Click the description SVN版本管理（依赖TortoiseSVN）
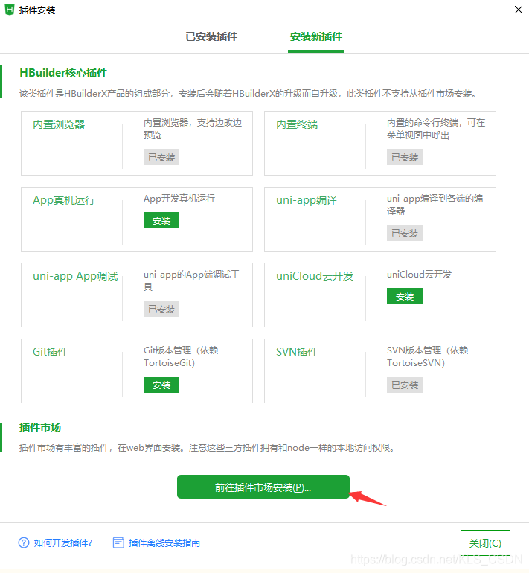 pos(427,356)
